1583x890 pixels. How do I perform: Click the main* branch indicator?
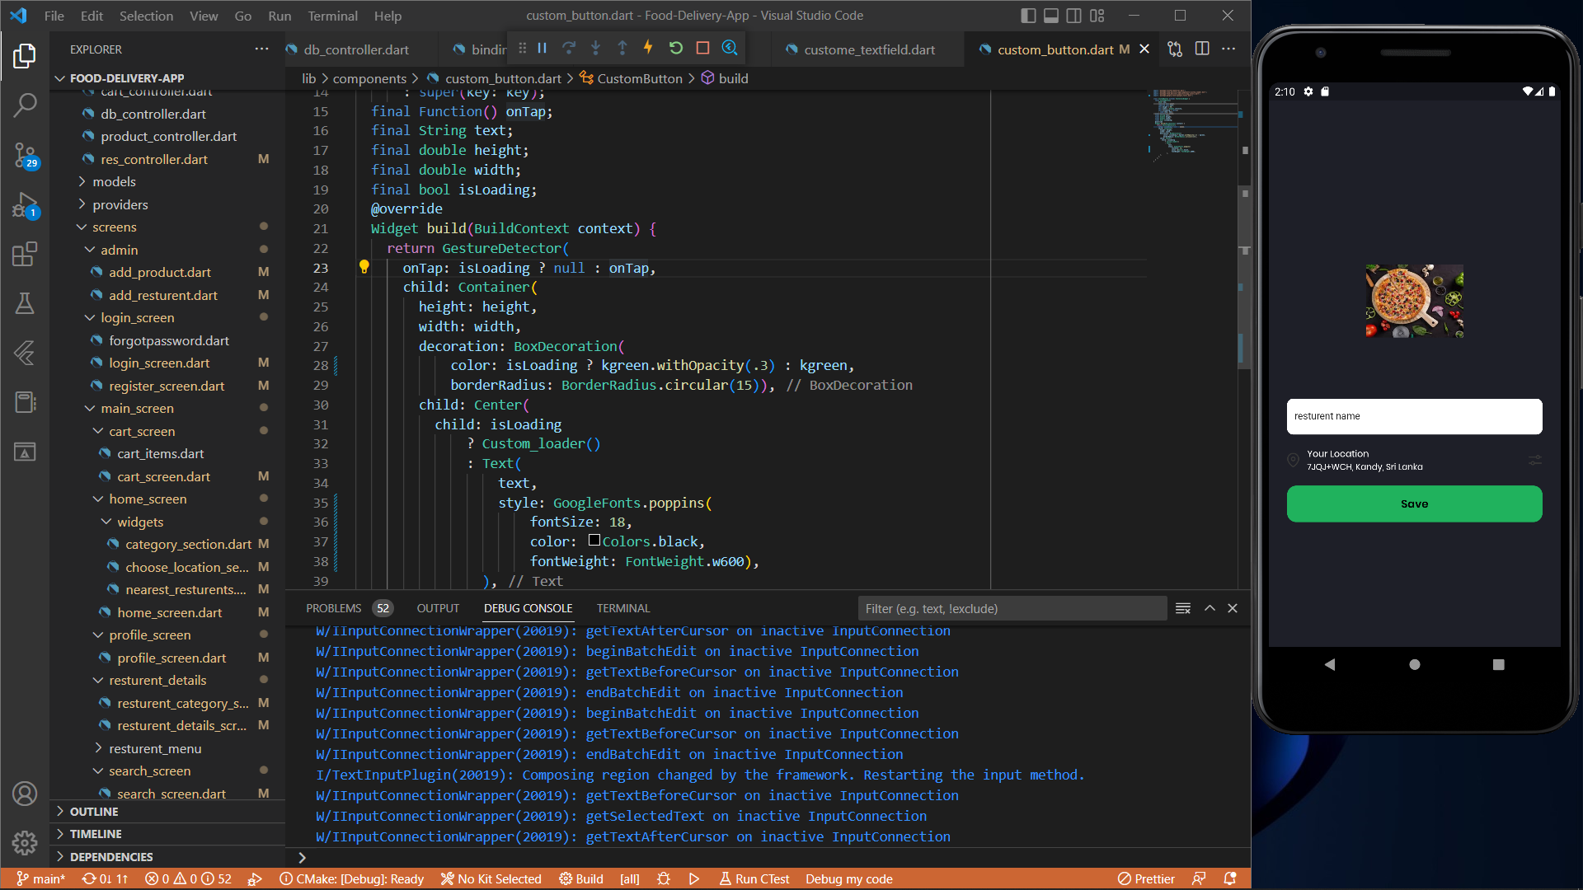coord(40,878)
